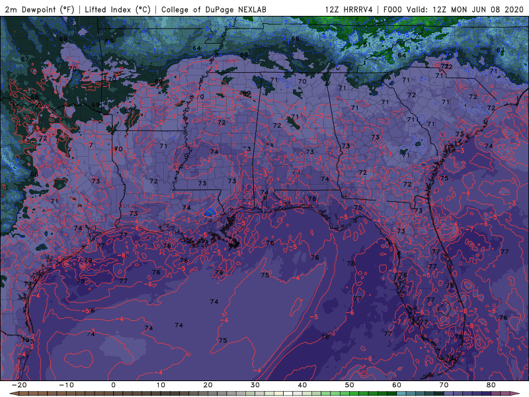
Task: Click the 10 label on the color scale
Action: [x=161, y=385]
